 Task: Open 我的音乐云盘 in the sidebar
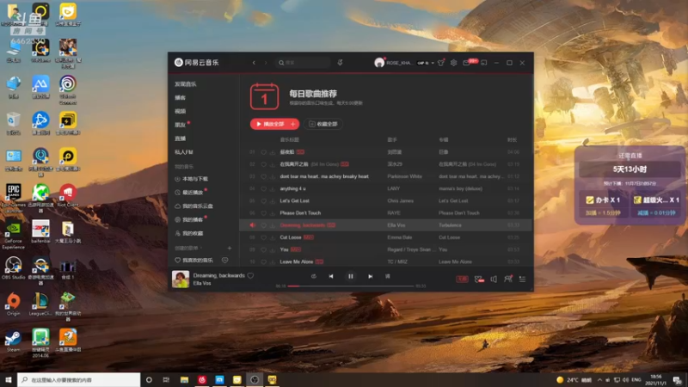(193, 206)
